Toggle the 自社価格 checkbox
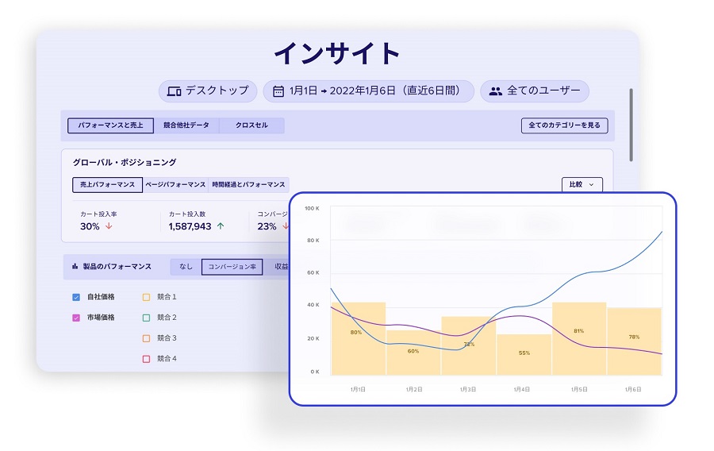 pyautogui.click(x=76, y=297)
